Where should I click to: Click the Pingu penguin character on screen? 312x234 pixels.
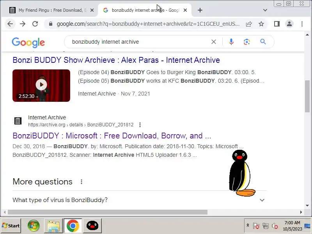(x=241, y=173)
